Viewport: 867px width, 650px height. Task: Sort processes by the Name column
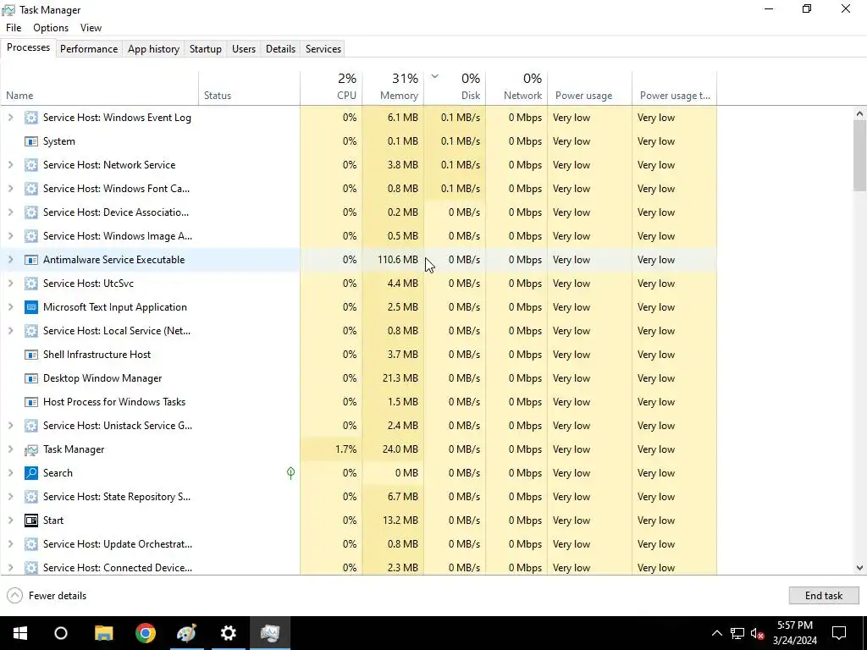(x=100, y=88)
